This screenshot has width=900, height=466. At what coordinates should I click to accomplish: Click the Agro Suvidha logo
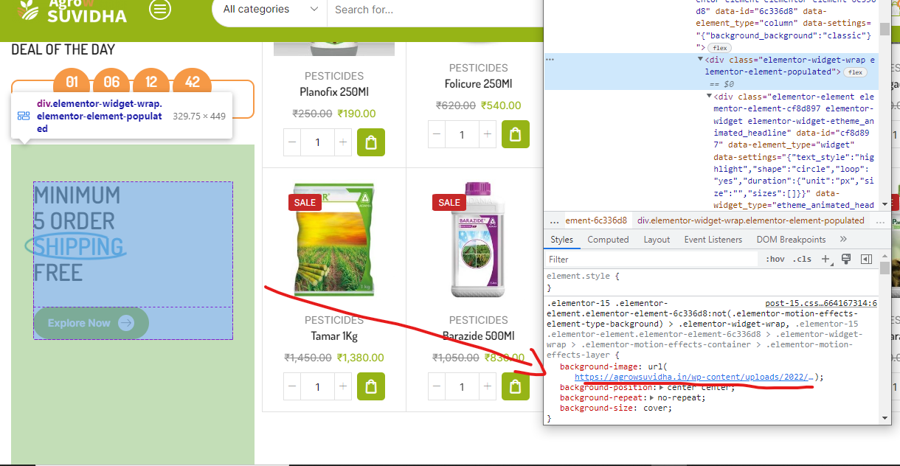73,10
